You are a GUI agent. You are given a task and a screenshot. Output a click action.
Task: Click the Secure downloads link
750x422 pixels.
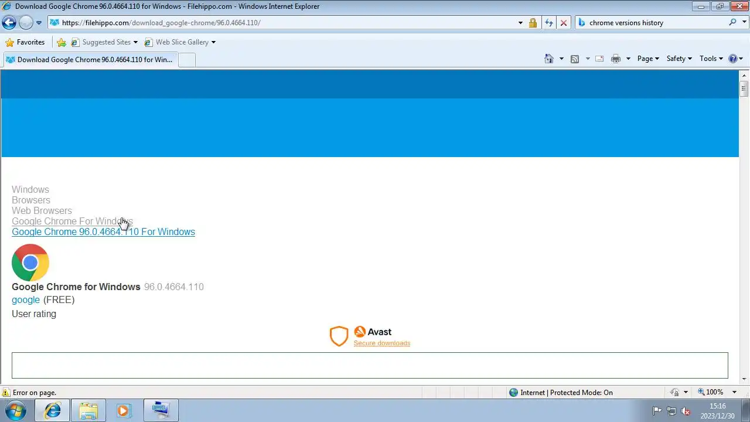tap(382, 343)
